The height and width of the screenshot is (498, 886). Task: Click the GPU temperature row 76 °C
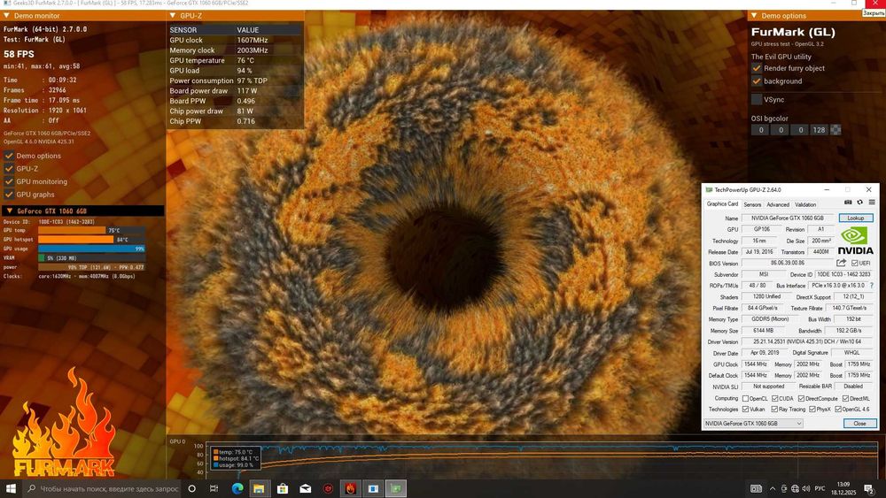[235, 60]
